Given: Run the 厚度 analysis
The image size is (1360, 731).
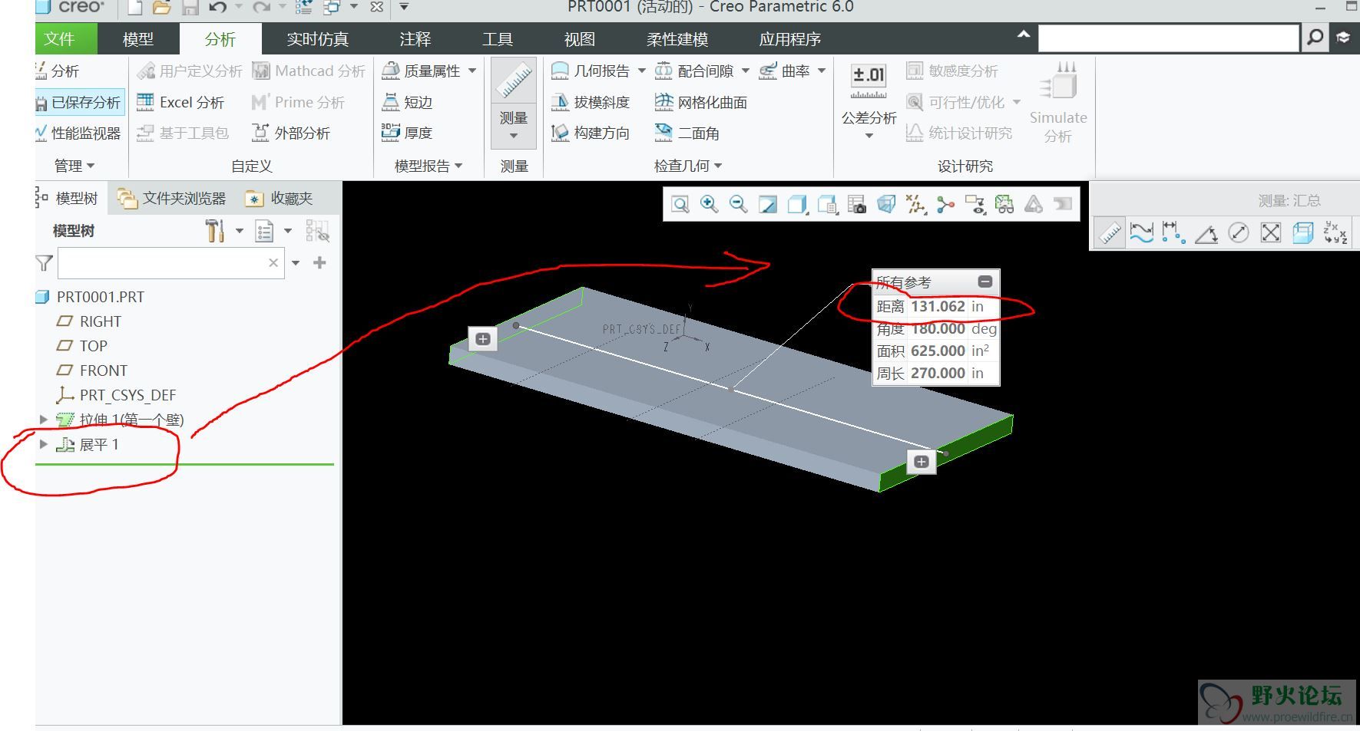Looking at the screenshot, I should click(x=407, y=133).
